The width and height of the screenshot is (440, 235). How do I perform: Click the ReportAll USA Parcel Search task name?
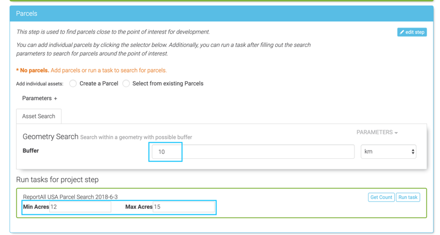70,197
